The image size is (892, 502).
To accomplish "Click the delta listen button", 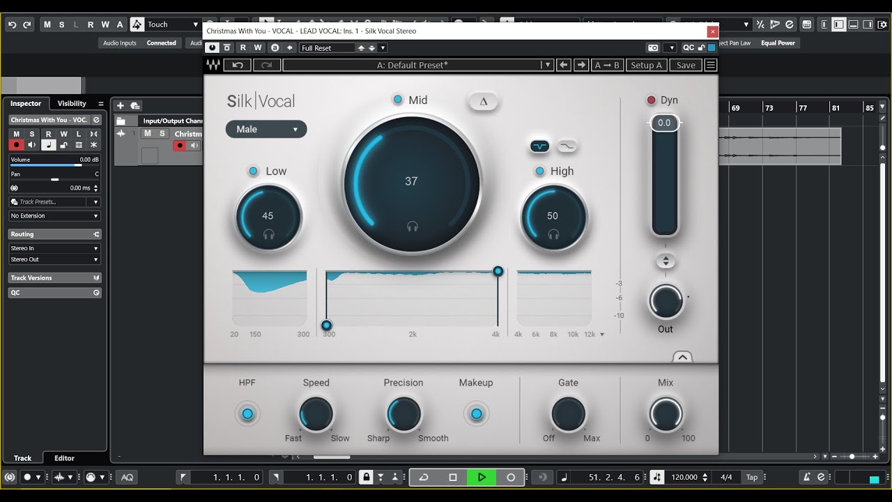I will click(484, 101).
